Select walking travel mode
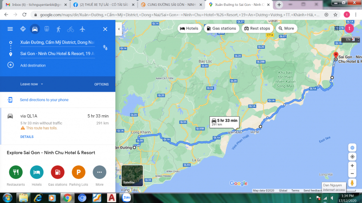 click(58, 29)
